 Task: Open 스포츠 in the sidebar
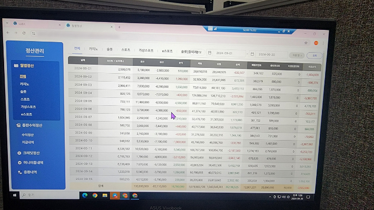tap(25, 99)
